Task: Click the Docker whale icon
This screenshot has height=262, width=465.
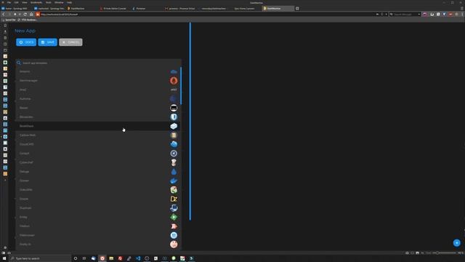Action: (x=174, y=180)
